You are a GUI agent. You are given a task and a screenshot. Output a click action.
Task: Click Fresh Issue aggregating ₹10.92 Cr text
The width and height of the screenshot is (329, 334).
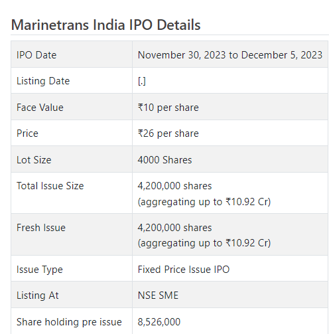pyautogui.click(x=204, y=243)
